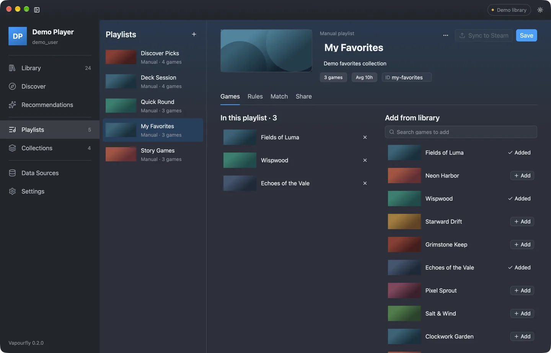Open Collections in the sidebar
The width and height of the screenshot is (551, 353).
click(50, 148)
